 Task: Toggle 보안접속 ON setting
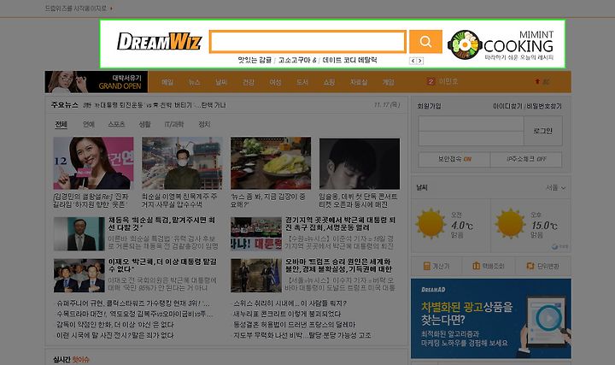[x=454, y=159]
